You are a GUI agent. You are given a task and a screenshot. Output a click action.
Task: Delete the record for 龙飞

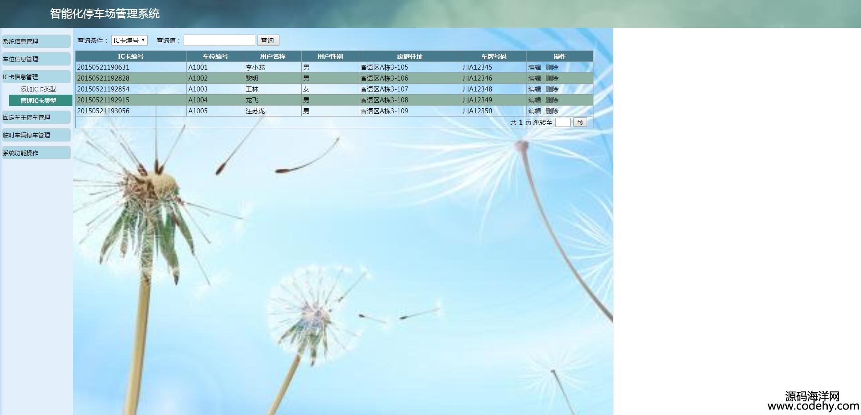pyautogui.click(x=552, y=100)
